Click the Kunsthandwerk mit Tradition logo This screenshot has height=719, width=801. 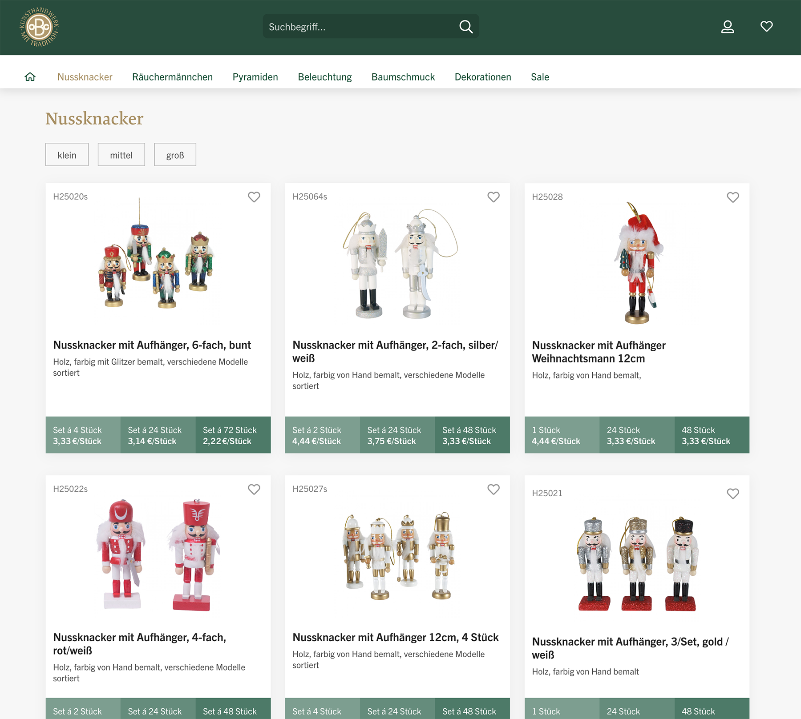tap(39, 27)
